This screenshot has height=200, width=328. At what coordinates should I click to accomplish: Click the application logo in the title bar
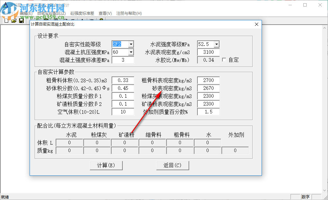(6, 5)
